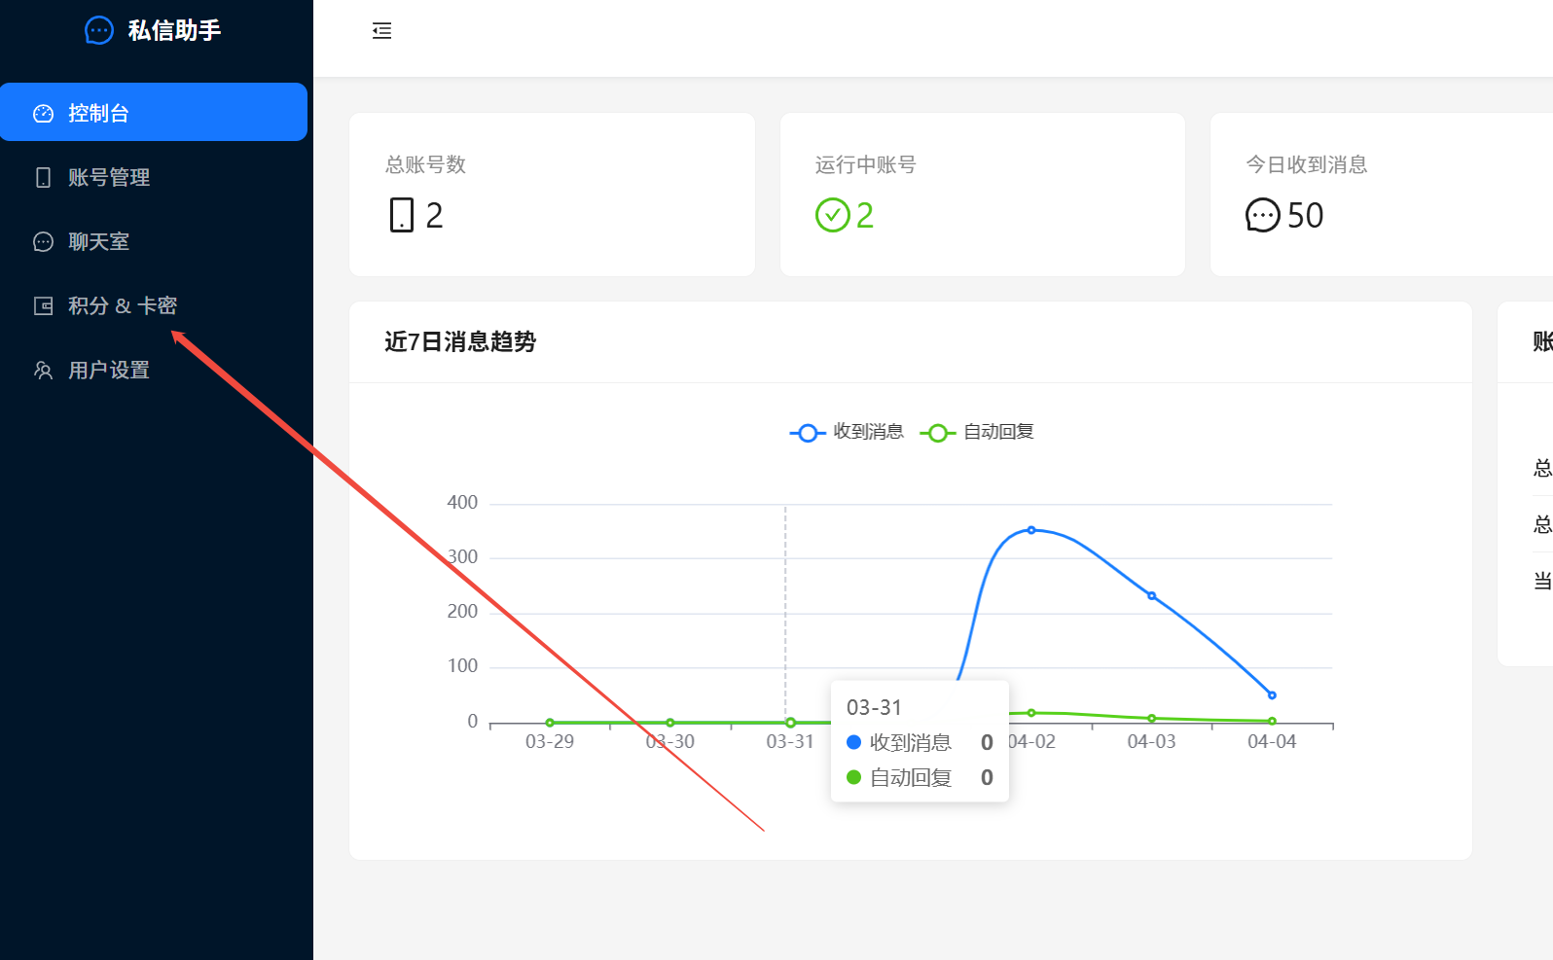The width and height of the screenshot is (1553, 960).
Task: Go to 积分 & 卡密 page
Action: click(x=122, y=305)
